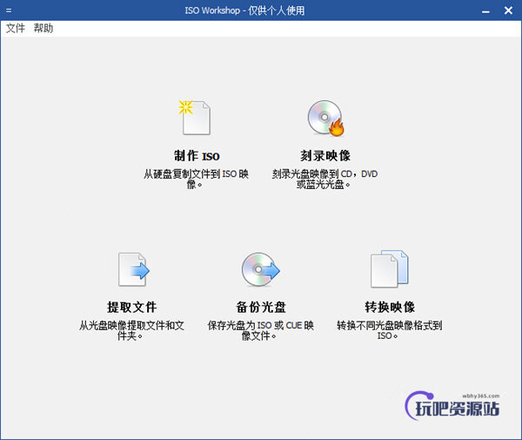This screenshot has height=440, width=522.
Task: Click the 制作 ISO heading label
Action: click(x=197, y=156)
